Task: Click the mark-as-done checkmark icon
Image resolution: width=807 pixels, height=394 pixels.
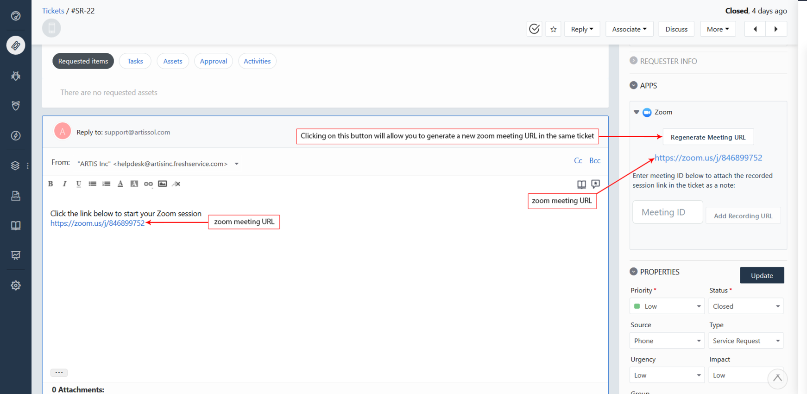Action: click(x=534, y=29)
